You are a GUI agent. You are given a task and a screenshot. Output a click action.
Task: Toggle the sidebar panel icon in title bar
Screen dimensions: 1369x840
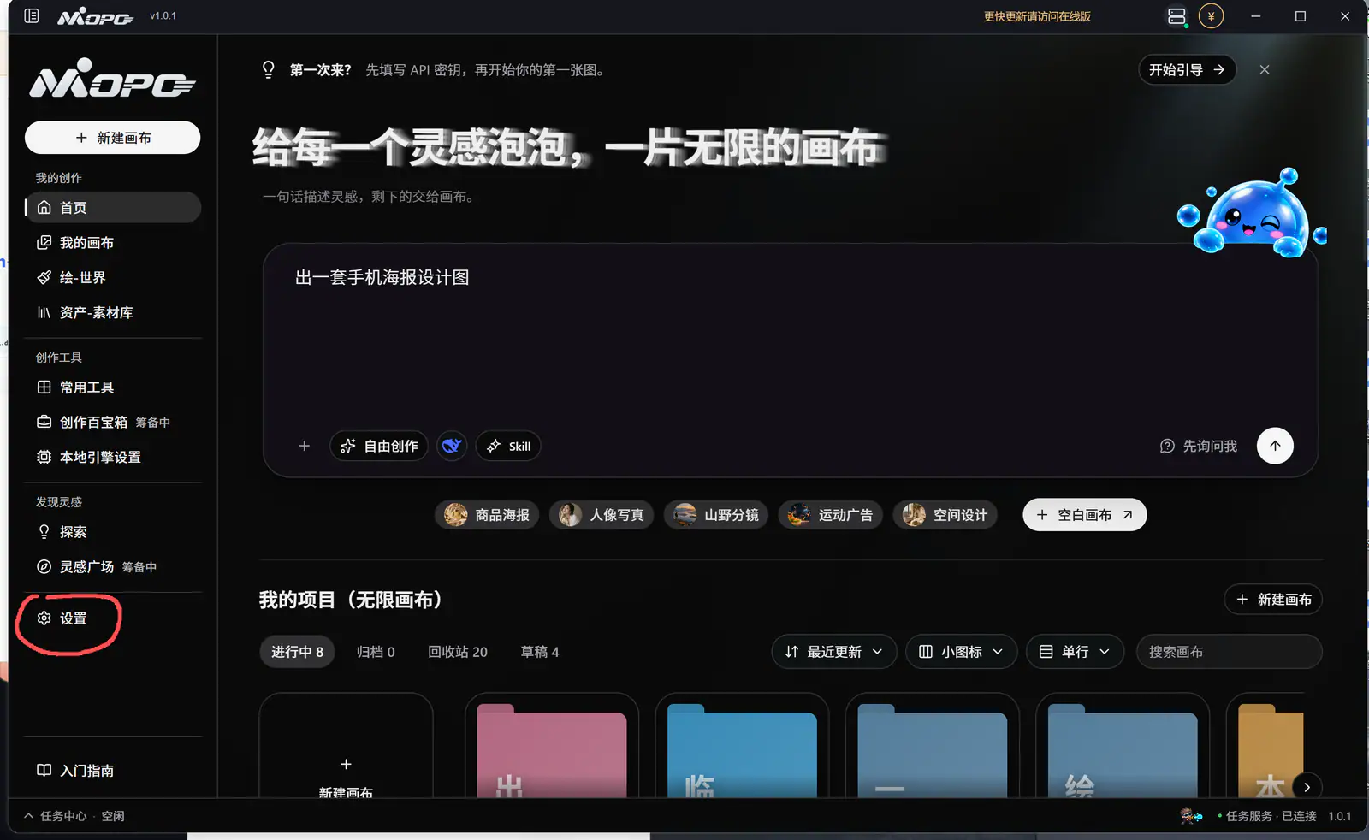32,15
